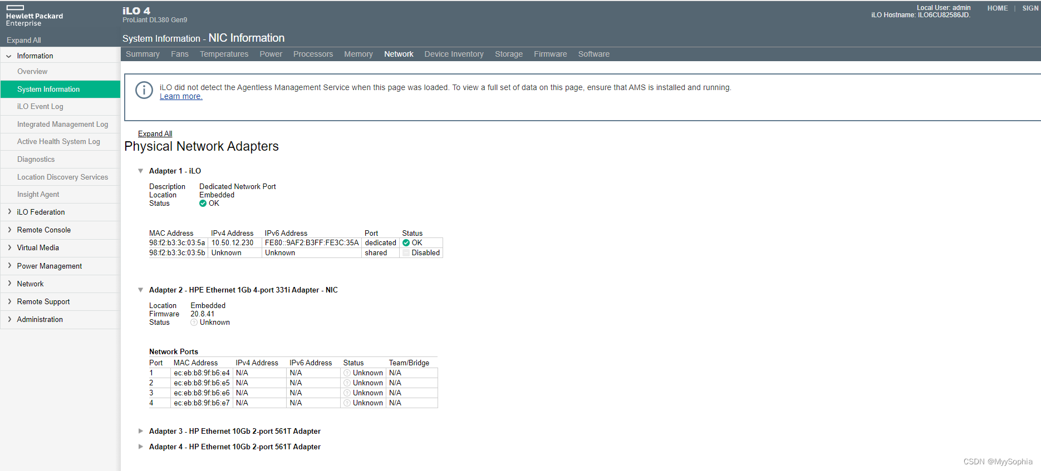The height and width of the screenshot is (471, 1041).
Task: Click the OK icon in dedicated port row
Action: pyautogui.click(x=406, y=243)
